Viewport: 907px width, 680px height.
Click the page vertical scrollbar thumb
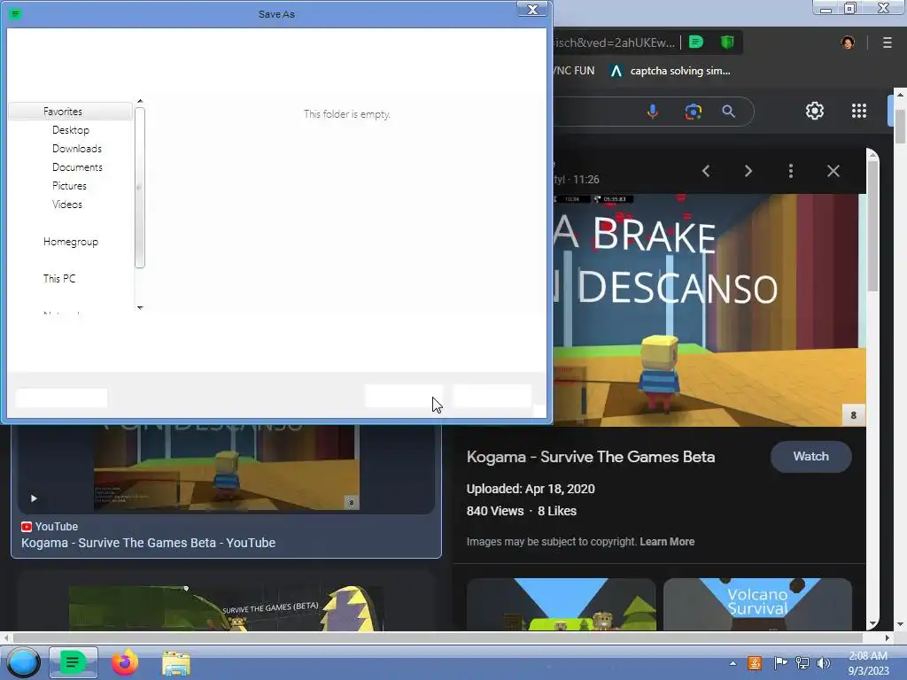coord(900,126)
